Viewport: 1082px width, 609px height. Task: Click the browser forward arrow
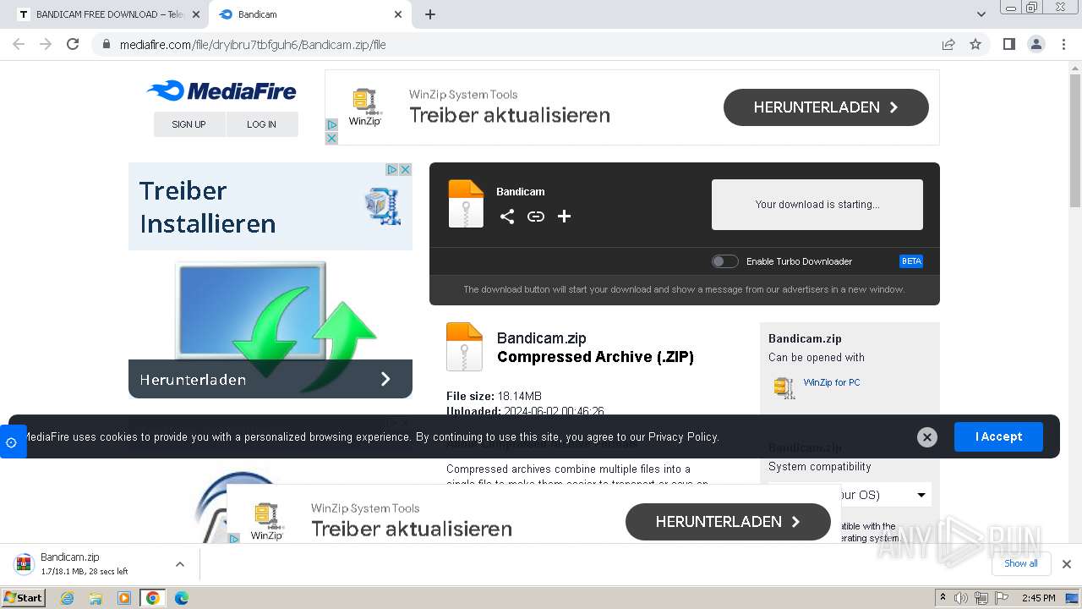tap(46, 44)
